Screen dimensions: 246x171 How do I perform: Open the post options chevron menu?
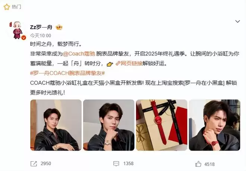[237, 21]
